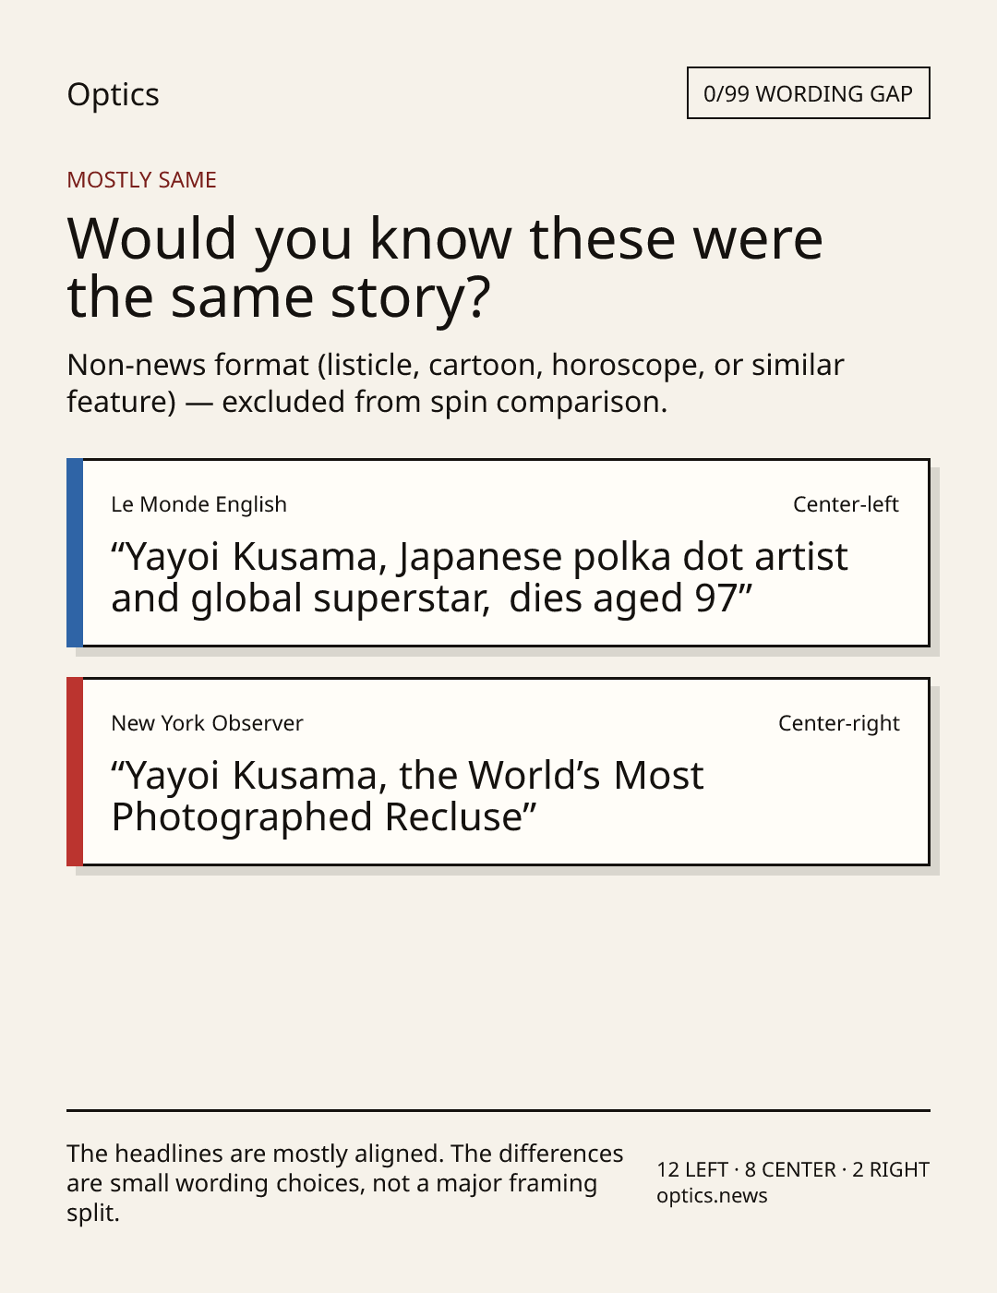The height and width of the screenshot is (1293, 997).
Task: Click the horizontal divider above footer
Action: (x=498, y=1110)
